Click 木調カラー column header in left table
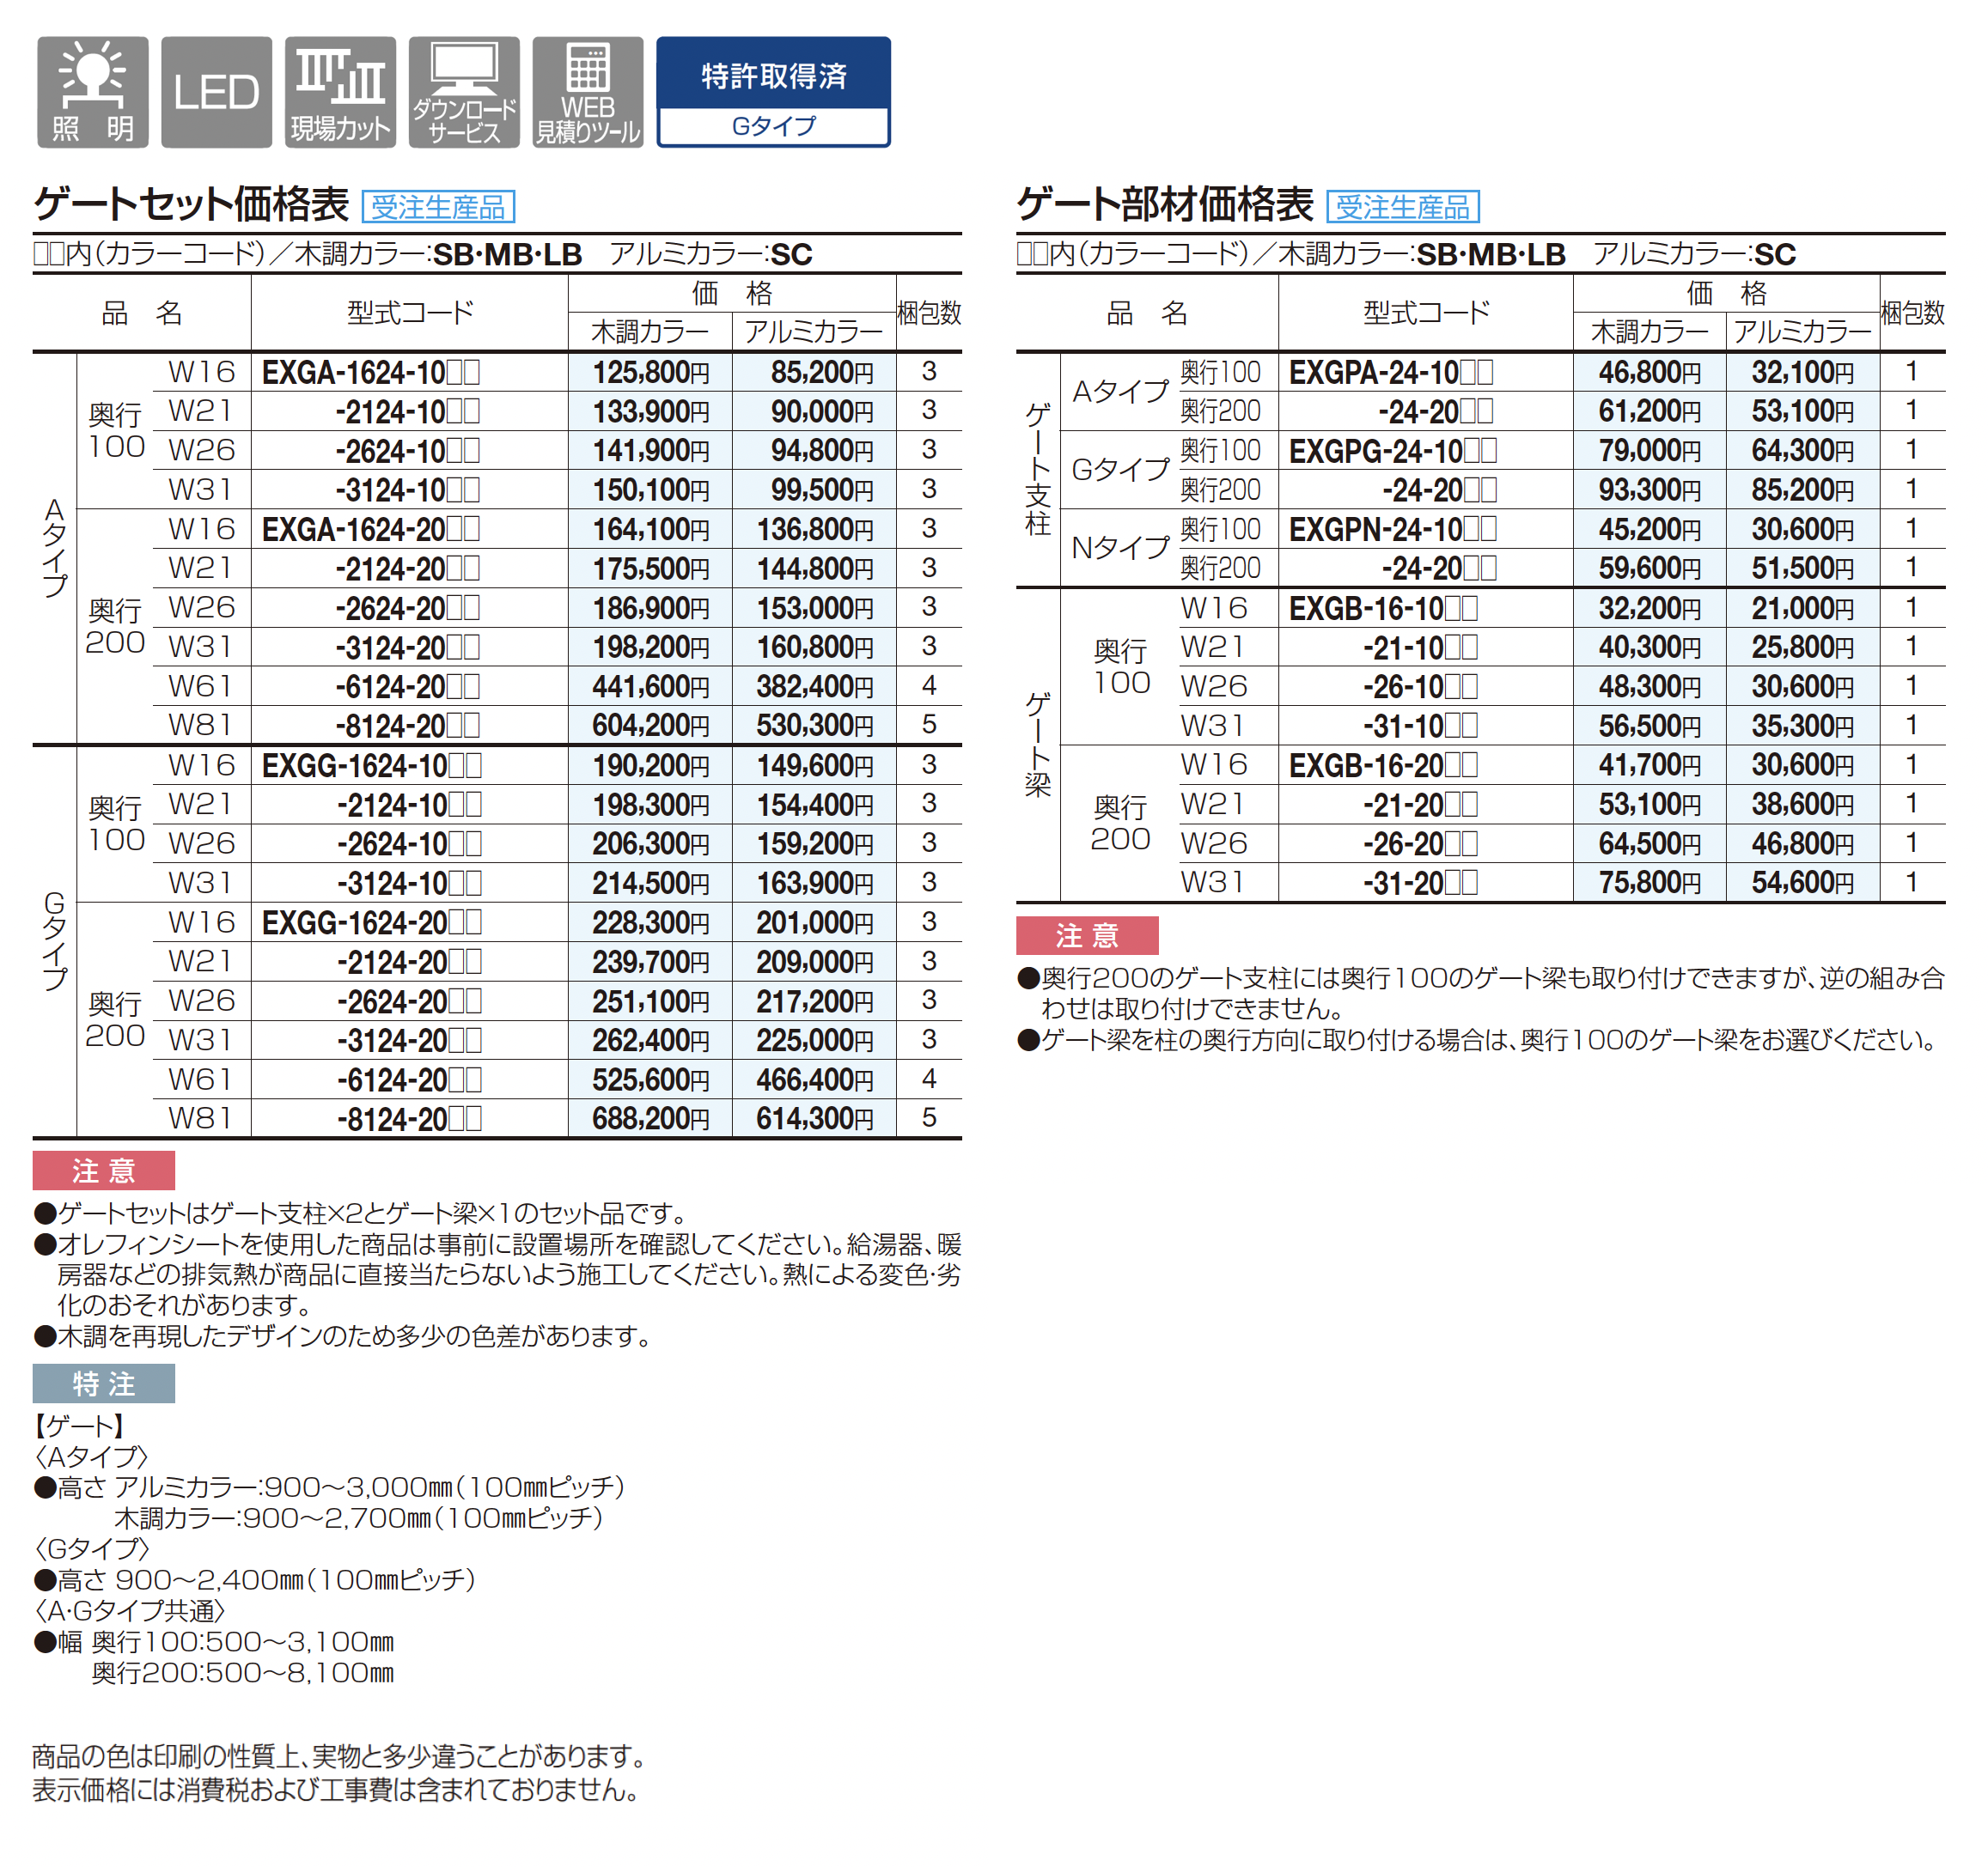This screenshot has height=1867, width=1988. 649,331
